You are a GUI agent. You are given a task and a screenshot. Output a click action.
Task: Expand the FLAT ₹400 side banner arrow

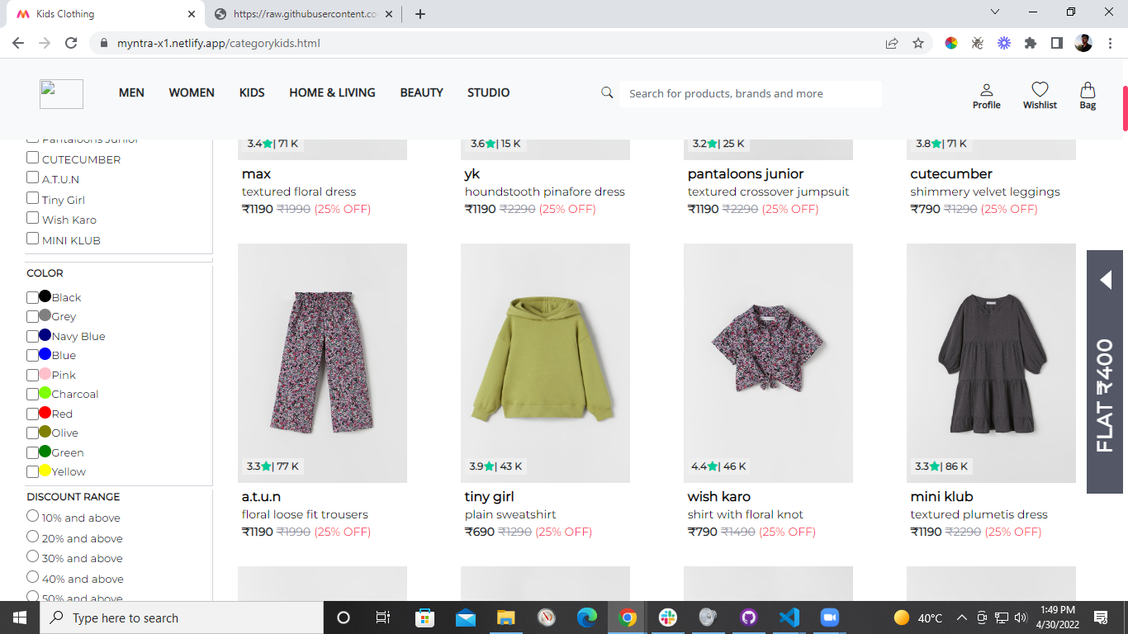[1106, 281]
